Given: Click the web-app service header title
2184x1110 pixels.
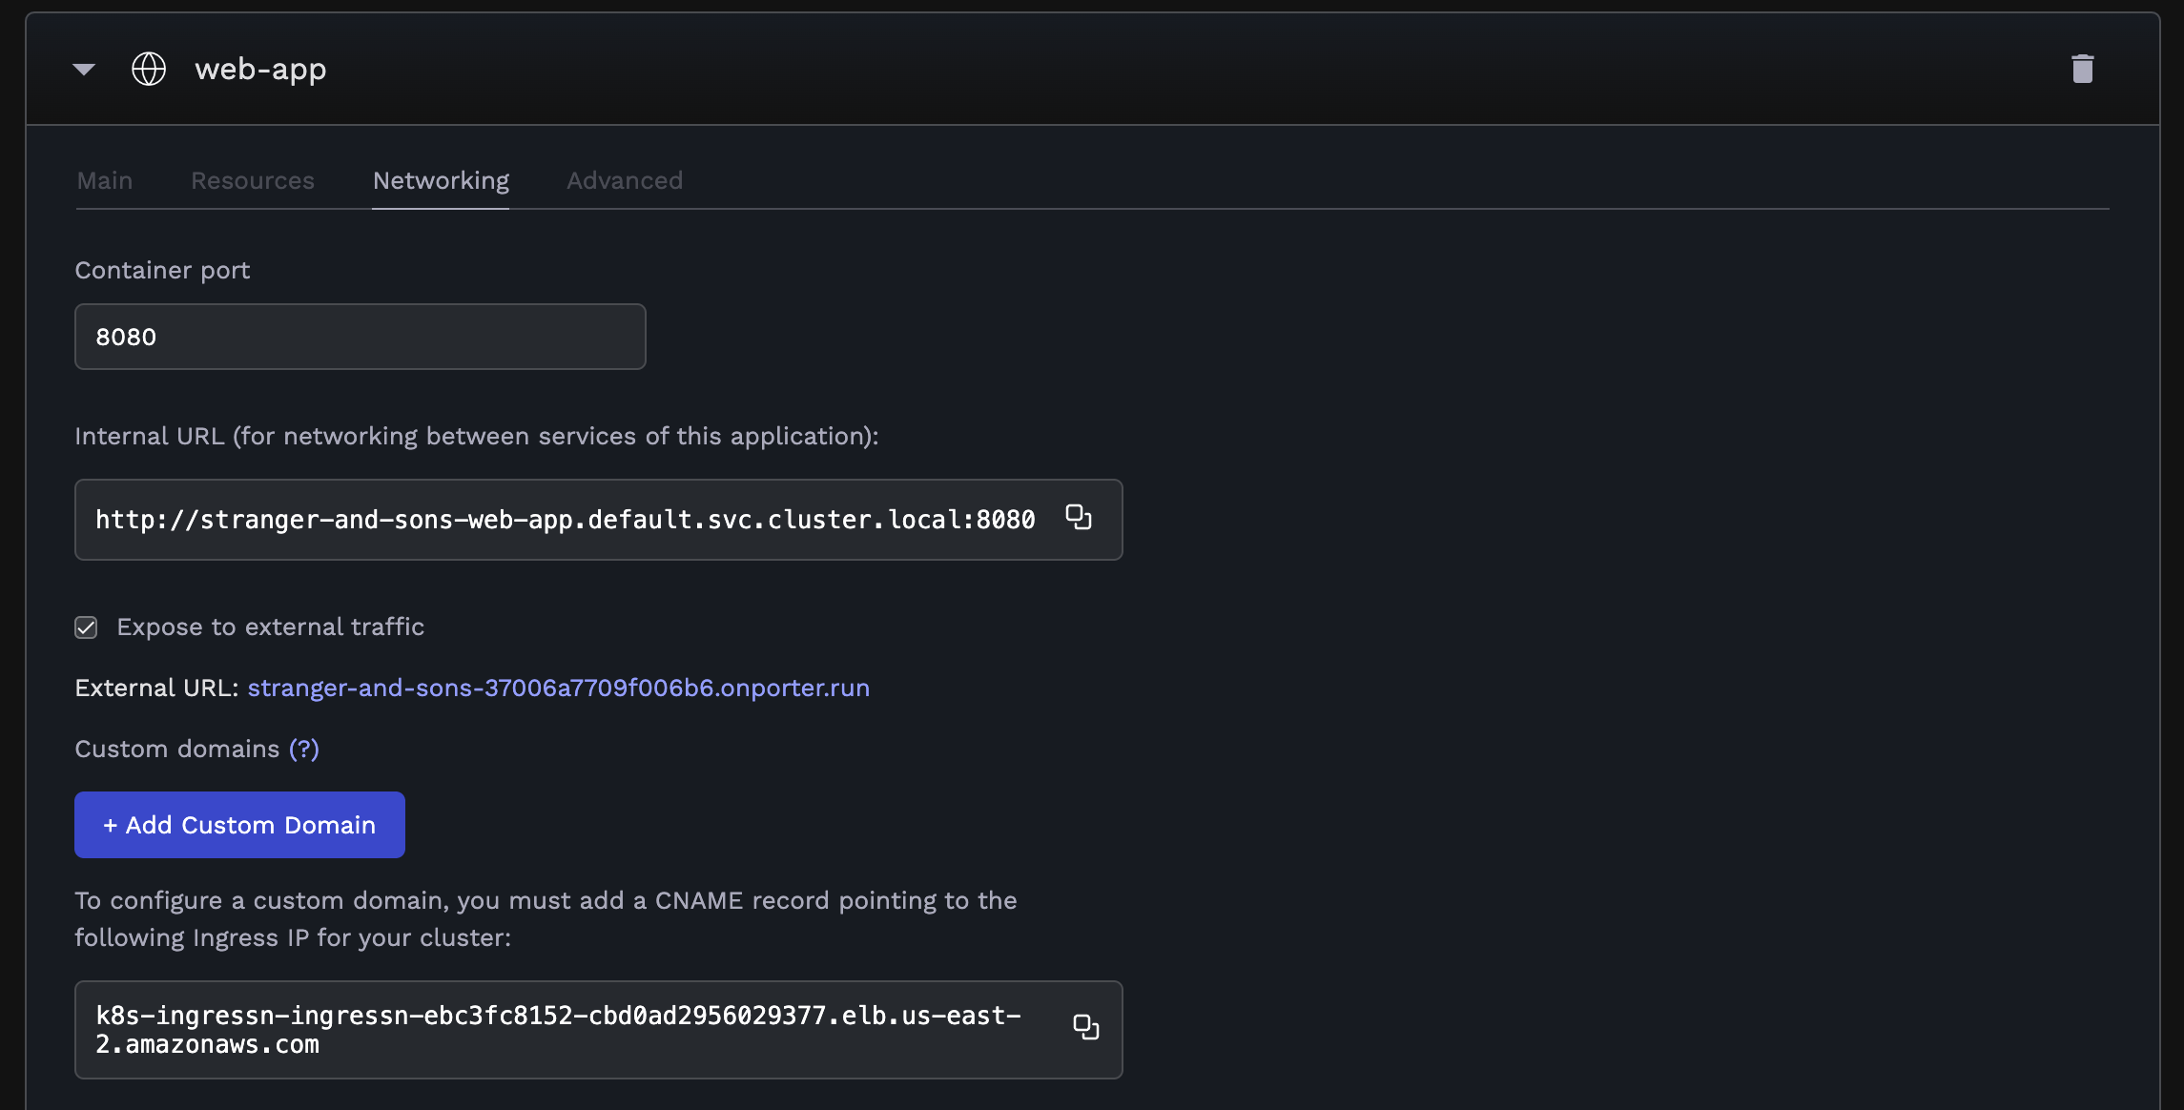Looking at the screenshot, I should [259, 68].
